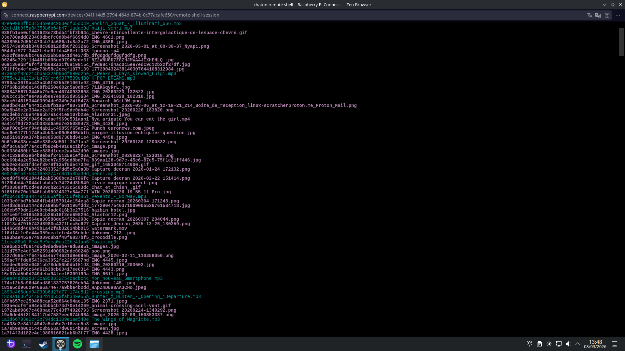625x351 pixels.
Task: Open clipboard manager in system tray
Action: tap(539, 344)
